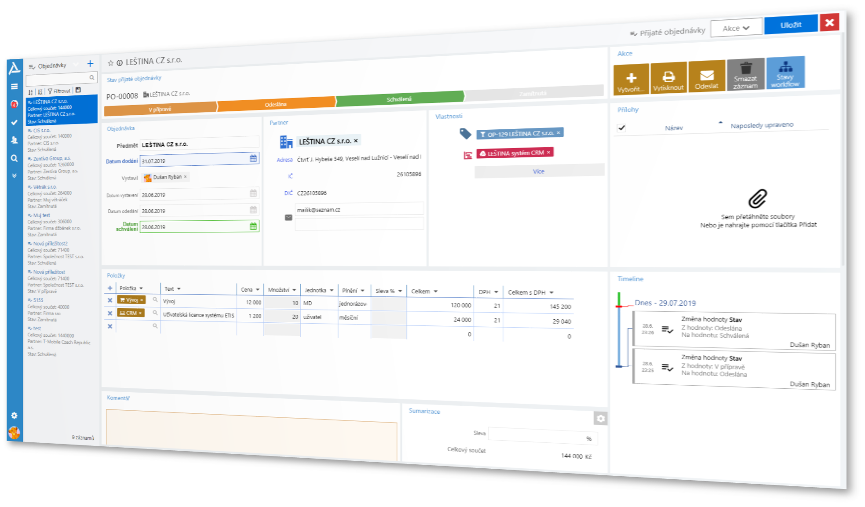Screen dimensions: 865x507
Task: Open Celkem s DPH column dropdown
Action: click(x=551, y=292)
